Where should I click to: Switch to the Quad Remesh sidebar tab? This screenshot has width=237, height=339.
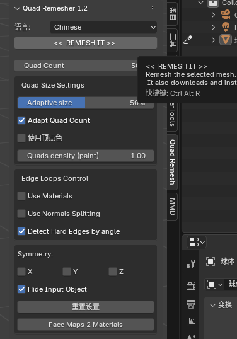(x=172, y=162)
